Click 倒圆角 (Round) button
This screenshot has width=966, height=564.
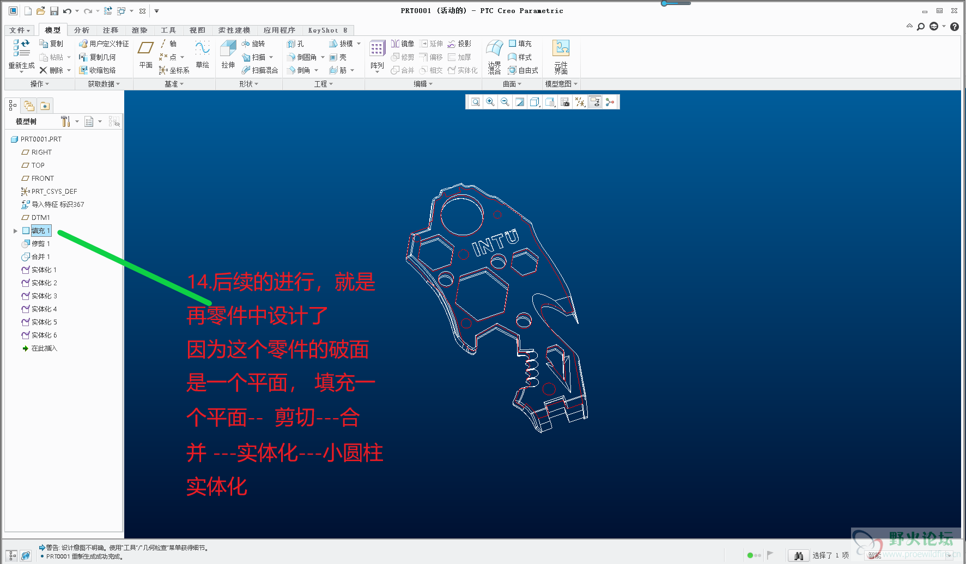pos(302,57)
